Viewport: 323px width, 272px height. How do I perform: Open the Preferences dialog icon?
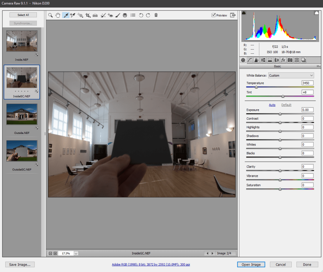pos(133,15)
